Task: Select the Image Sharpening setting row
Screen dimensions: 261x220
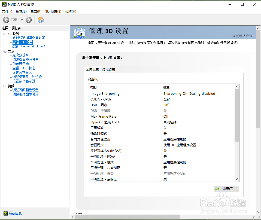Action: pos(161,93)
